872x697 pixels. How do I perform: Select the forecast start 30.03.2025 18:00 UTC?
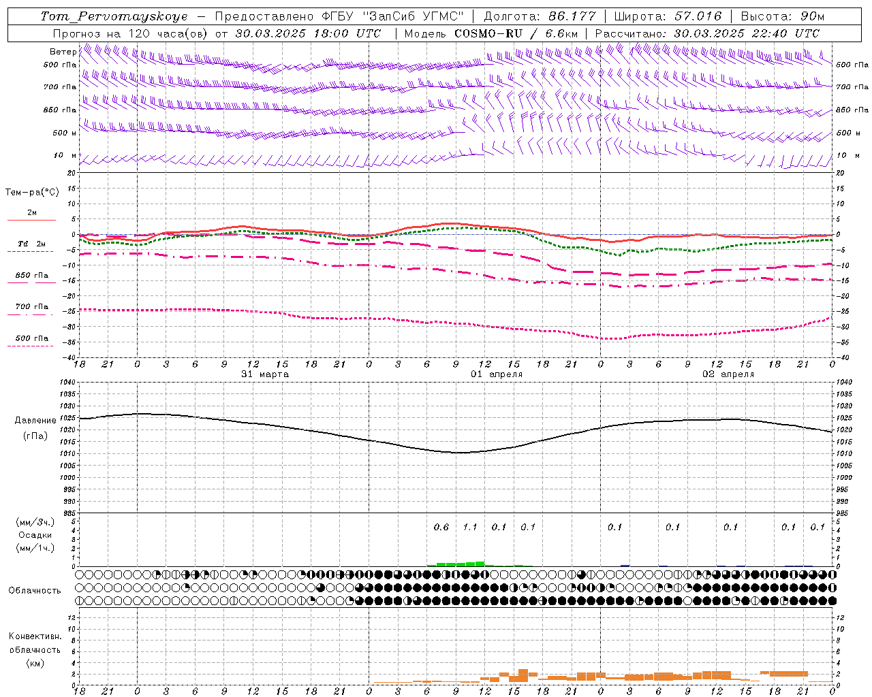pyautogui.click(x=308, y=33)
